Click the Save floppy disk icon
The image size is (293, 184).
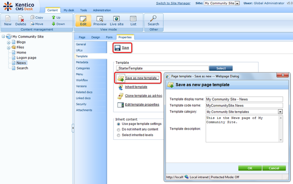point(117,48)
